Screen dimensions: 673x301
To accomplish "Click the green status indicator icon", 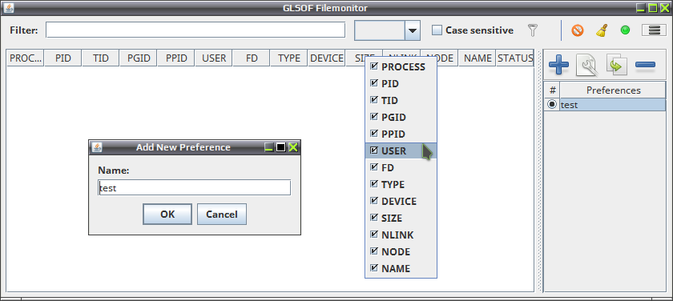I will (625, 30).
